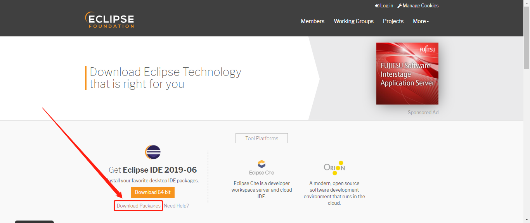Open the Need Help? link
The height and width of the screenshot is (223, 530).
[x=177, y=206]
